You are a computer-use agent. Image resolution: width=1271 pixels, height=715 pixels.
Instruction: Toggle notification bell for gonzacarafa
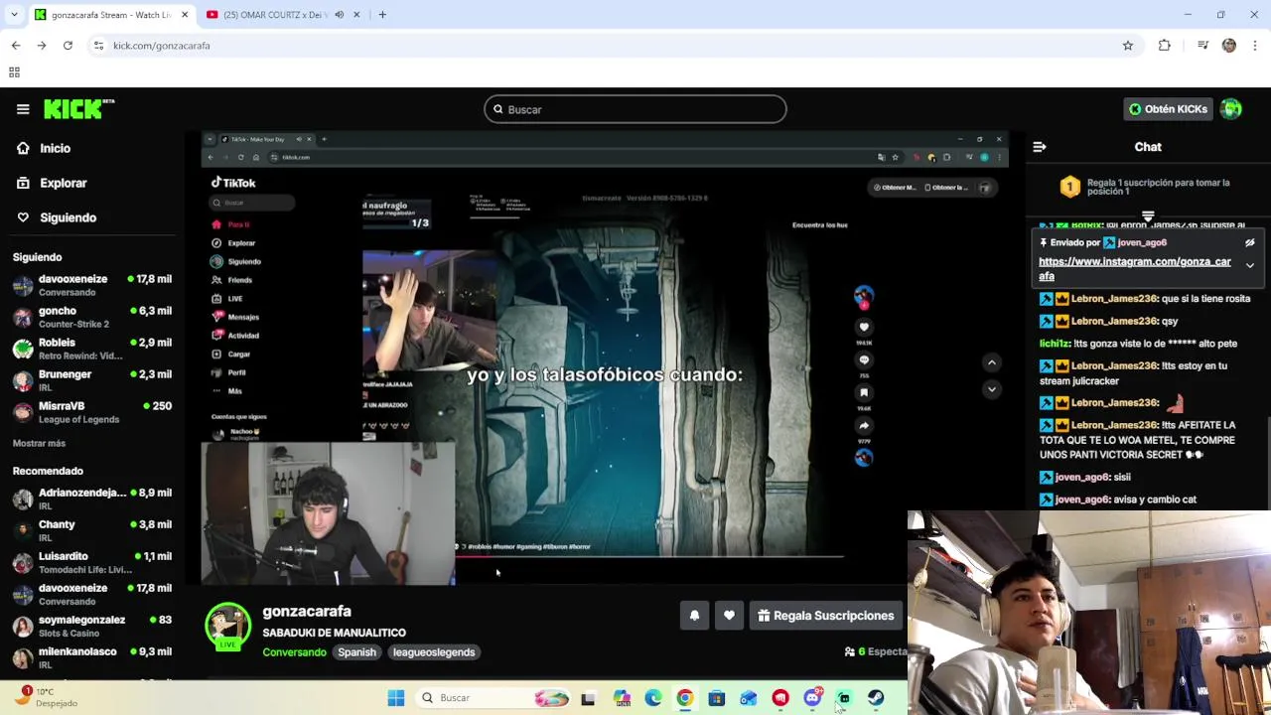pyautogui.click(x=694, y=616)
